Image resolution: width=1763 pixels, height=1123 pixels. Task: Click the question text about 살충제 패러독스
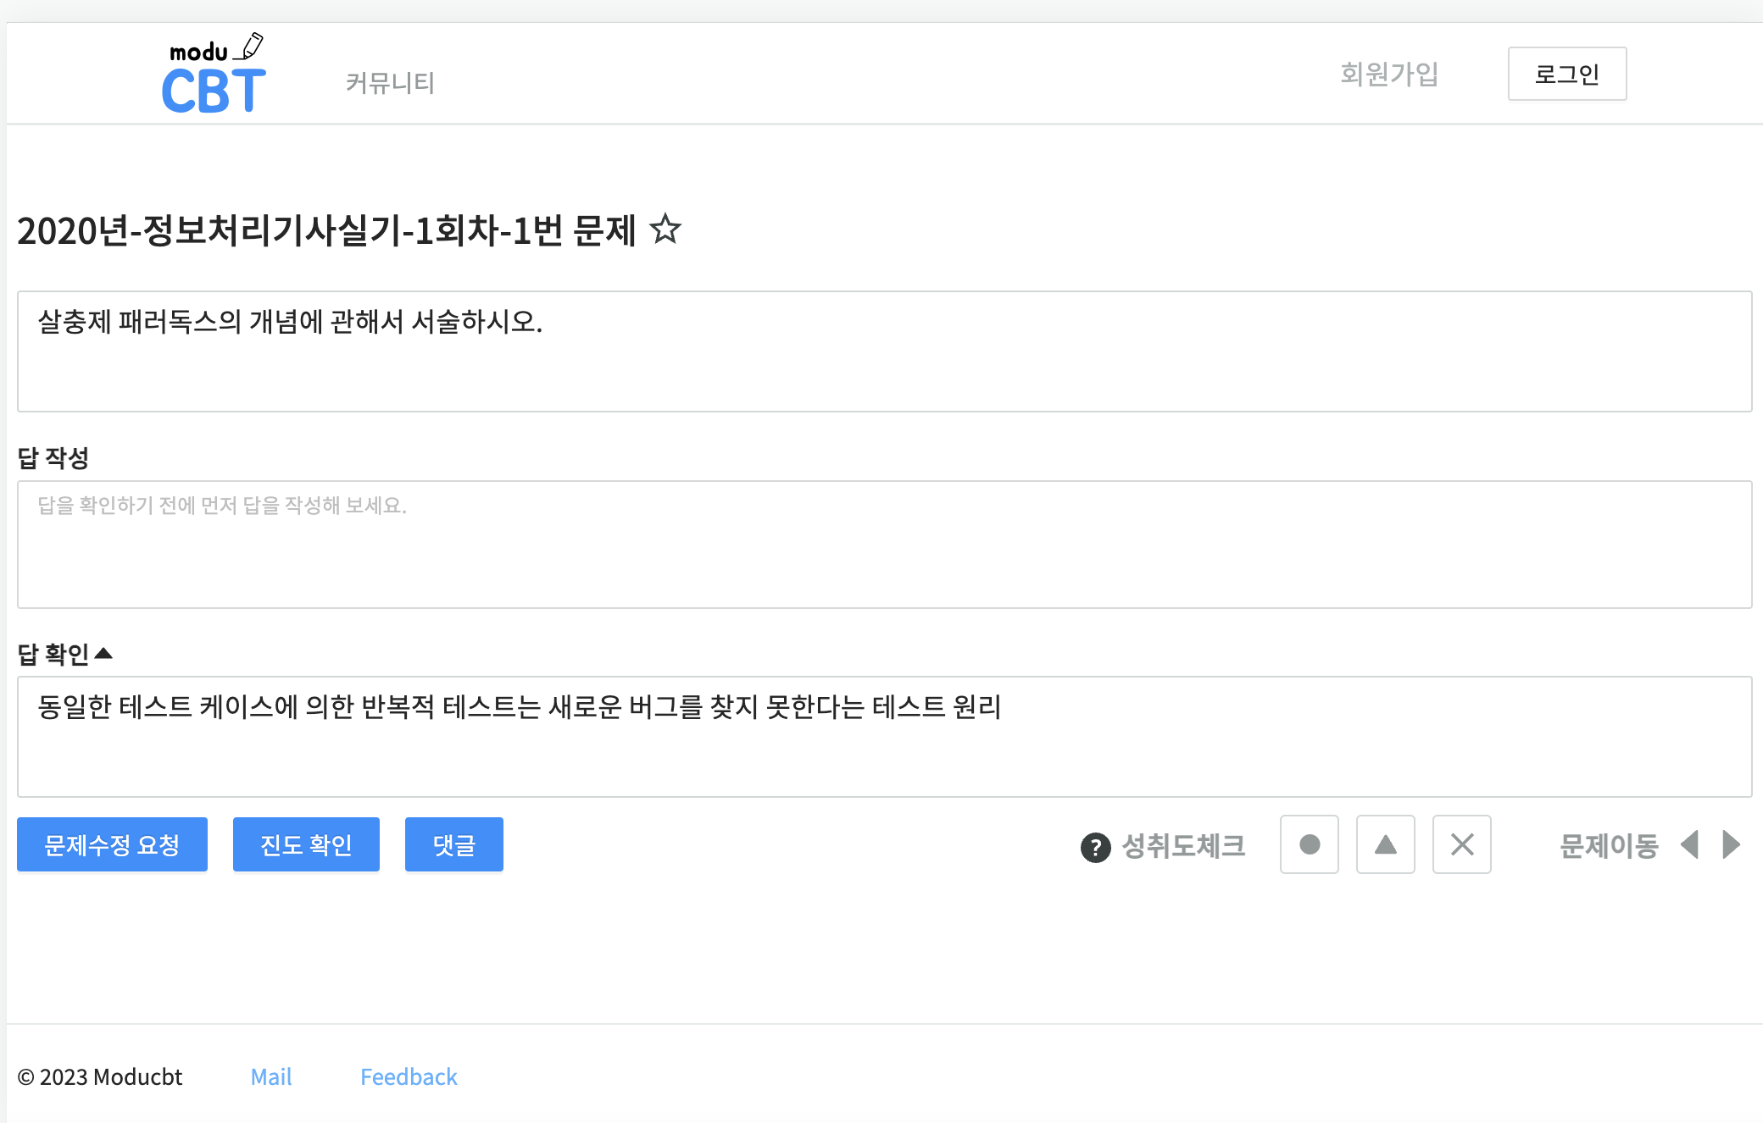click(x=290, y=322)
